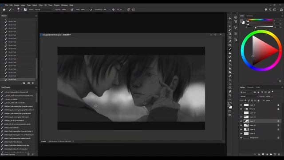
Task: Open layer blend mode Normal dropdown
Action: 249,96
